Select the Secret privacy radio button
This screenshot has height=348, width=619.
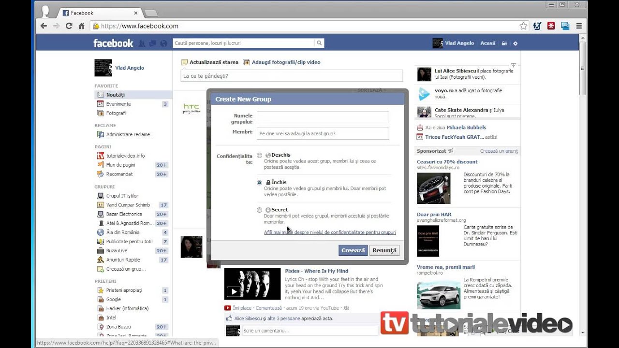[260, 210]
